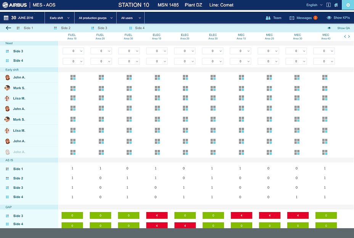Image resolution: width=354 pixels, height=238 pixels.
Task: Click red GAP cell for Side 3 ELEC Area 10
Action: 157,215
